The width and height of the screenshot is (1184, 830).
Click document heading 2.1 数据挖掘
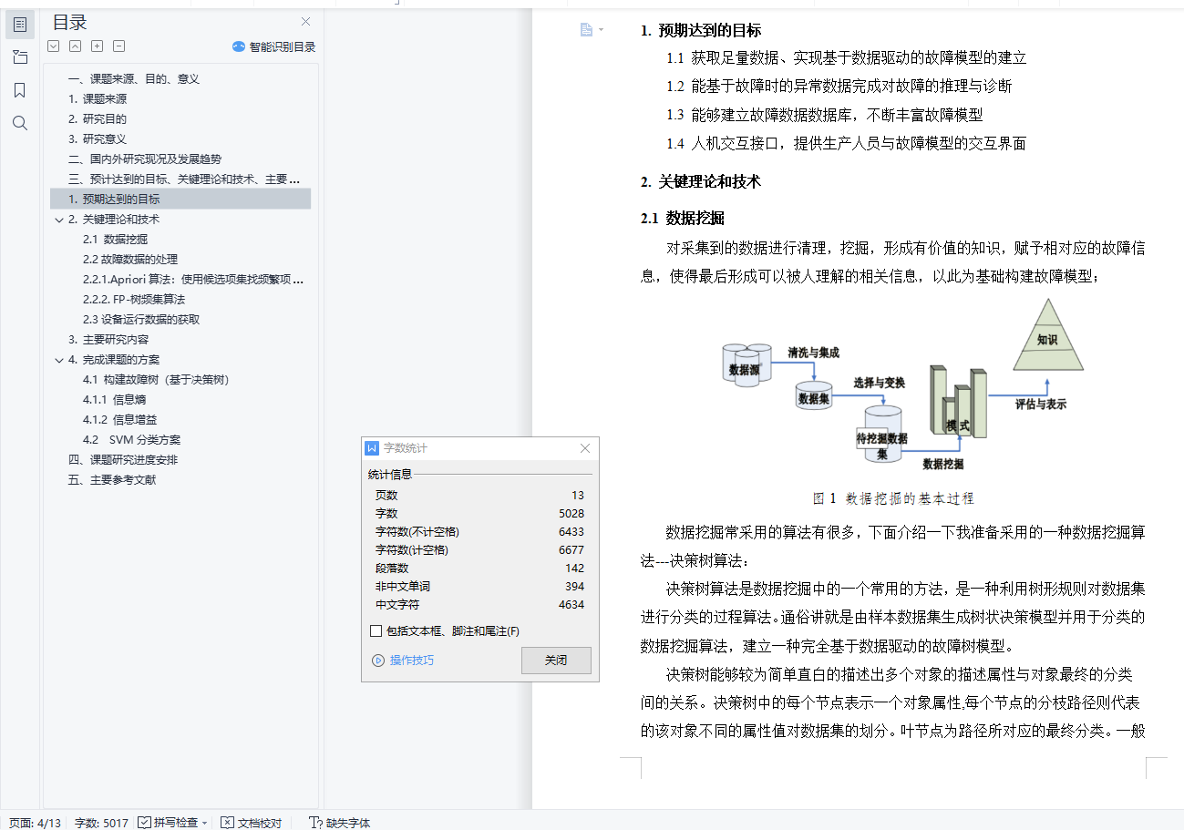[683, 219]
